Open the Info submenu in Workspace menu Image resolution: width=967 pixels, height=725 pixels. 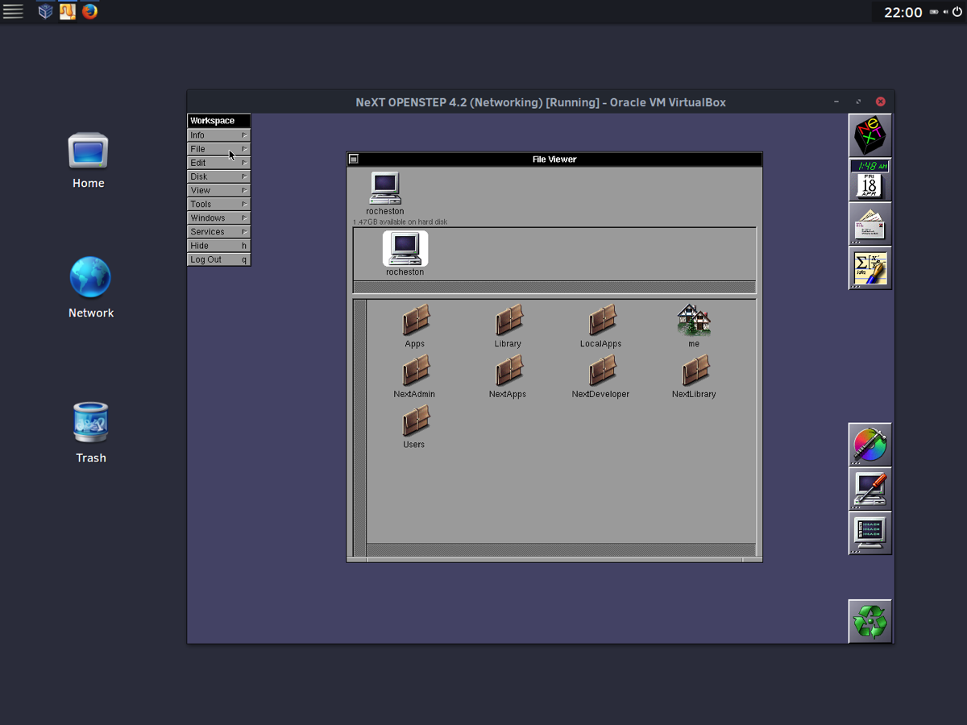(219, 135)
